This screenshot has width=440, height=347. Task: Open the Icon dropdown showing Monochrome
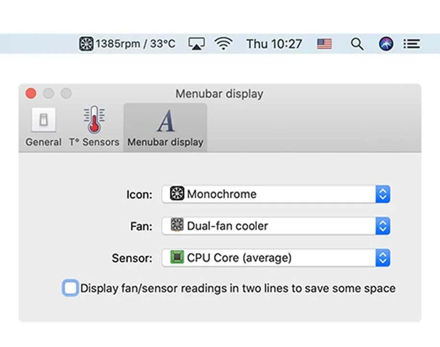point(276,194)
